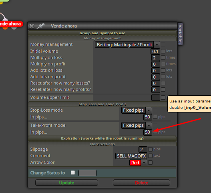This screenshot has height=193, width=211.
Task: Click the Change Status to color field
Action: pos(87,173)
